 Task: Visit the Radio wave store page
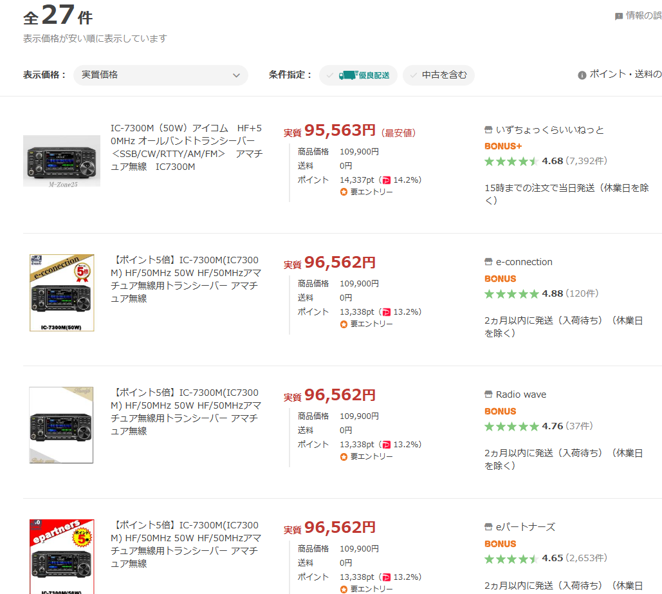[521, 394]
